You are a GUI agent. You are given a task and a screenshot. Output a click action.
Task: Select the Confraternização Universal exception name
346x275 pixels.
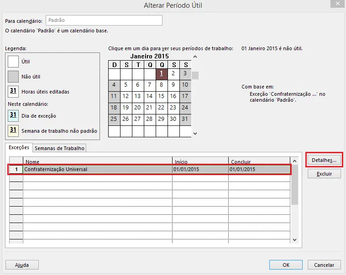98,169
